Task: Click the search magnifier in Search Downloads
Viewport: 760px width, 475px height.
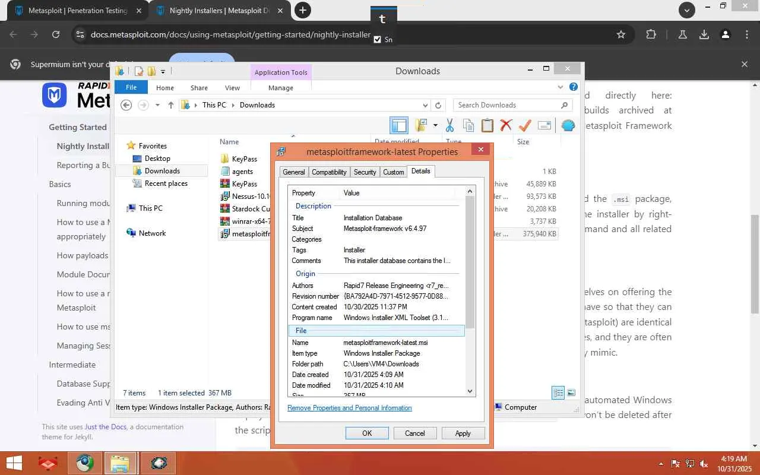Action: click(564, 105)
